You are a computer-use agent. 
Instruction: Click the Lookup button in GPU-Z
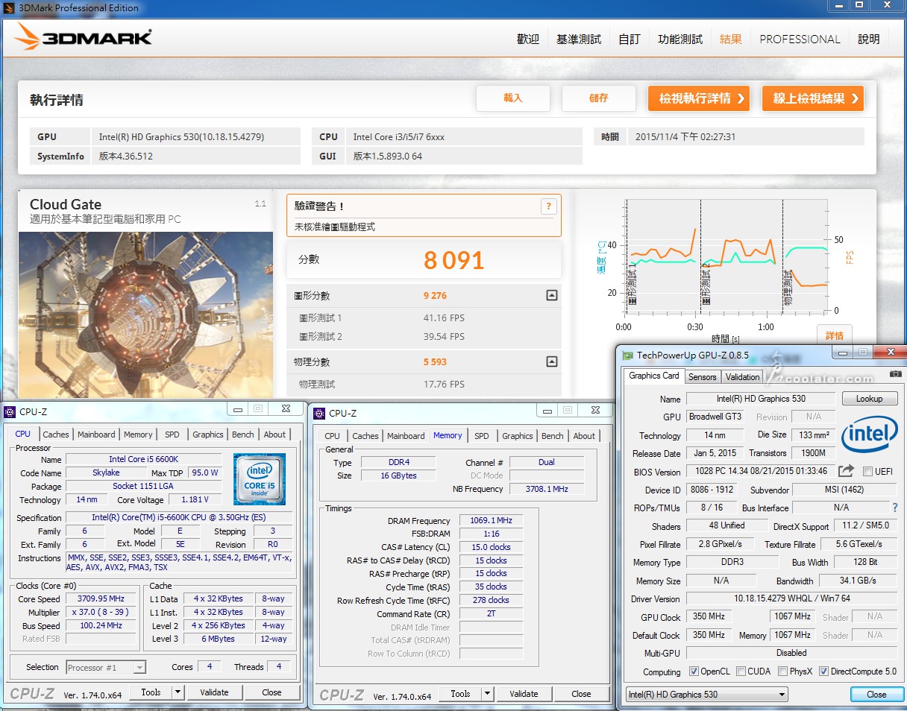click(x=869, y=399)
